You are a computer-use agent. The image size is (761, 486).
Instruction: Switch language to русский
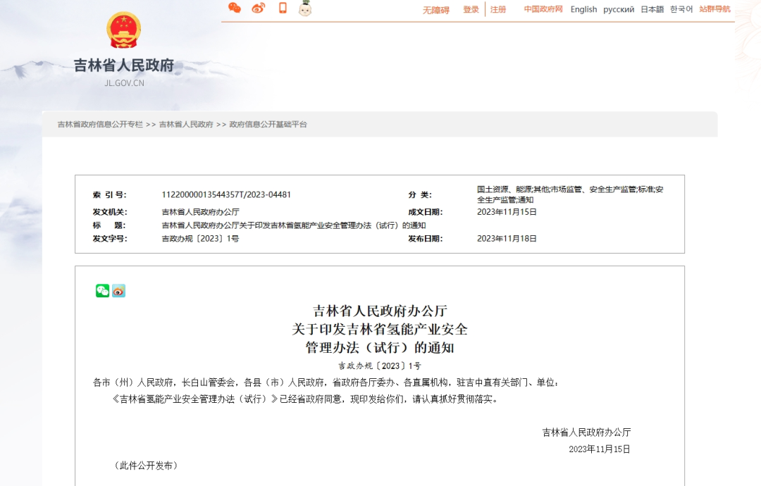point(619,9)
